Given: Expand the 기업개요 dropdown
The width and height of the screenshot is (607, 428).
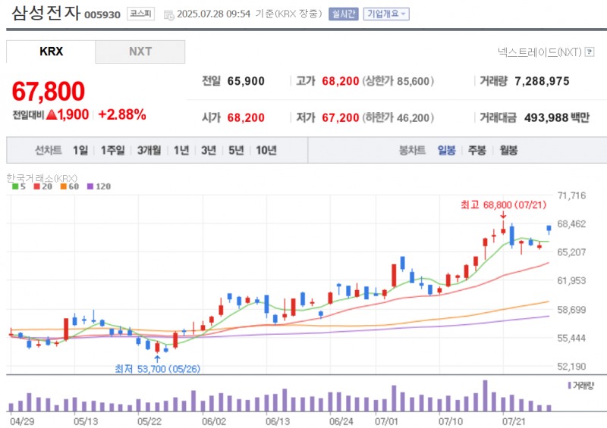Looking at the screenshot, I should (386, 14).
